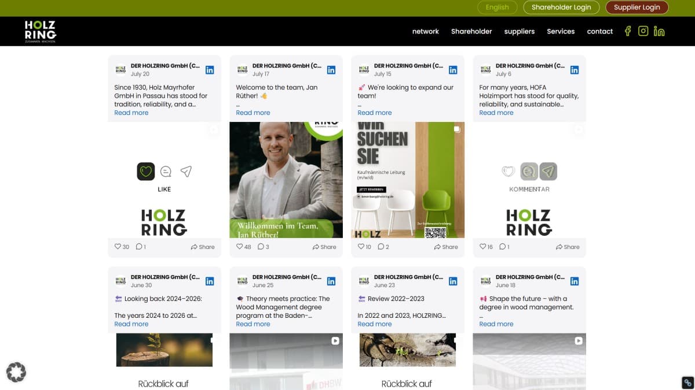Image resolution: width=695 pixels, height=390 pixels.
Task: Click the LinkedIn badge on the July 20 post
Action: pos(210,70)
